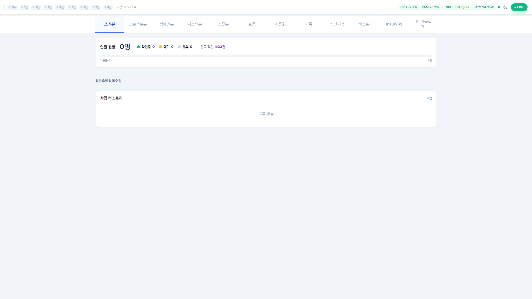Toggle the 4팀 team filter chip

coord(60,7)
